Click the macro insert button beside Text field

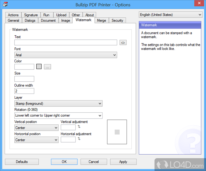click(123, 43)
